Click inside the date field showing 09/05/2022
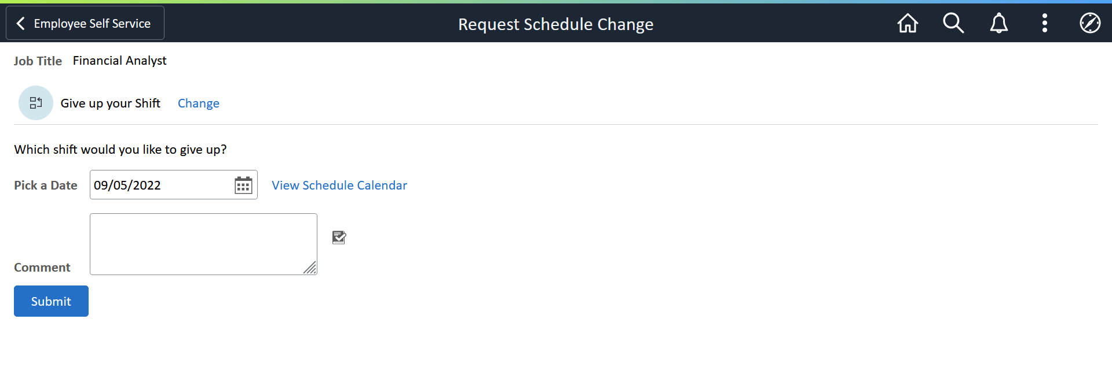This screenshot has height=382, width=1112. point(156,185)
